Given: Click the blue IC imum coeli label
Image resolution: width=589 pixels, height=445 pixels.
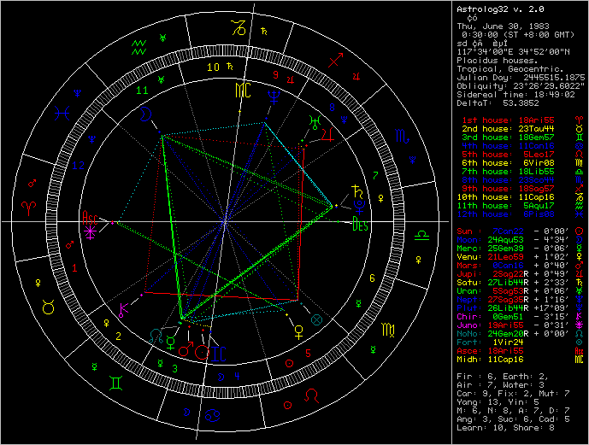Looking at the screenshot, I should coord(220,354).
